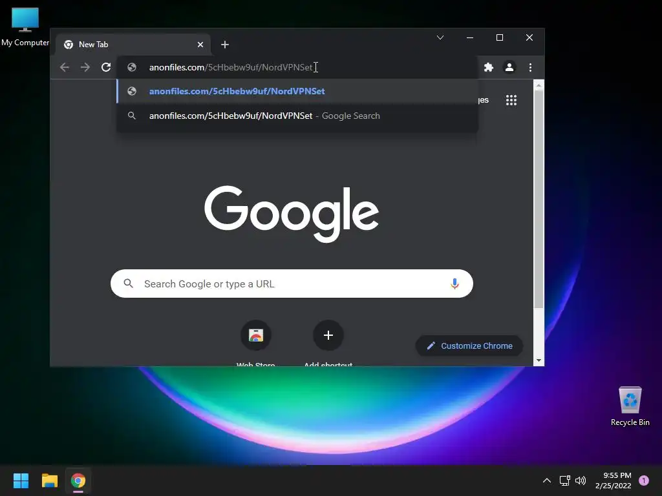Click scrollbar up arrow
Image resolution: width=662 pixels, height=496 pixels.
[539, 85]
